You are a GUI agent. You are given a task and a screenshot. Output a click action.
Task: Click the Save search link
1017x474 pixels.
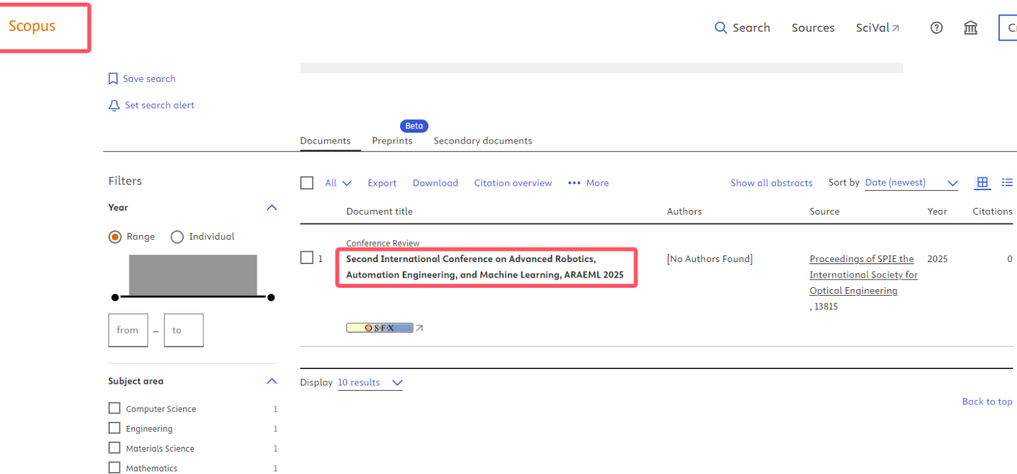coord(149,79)
